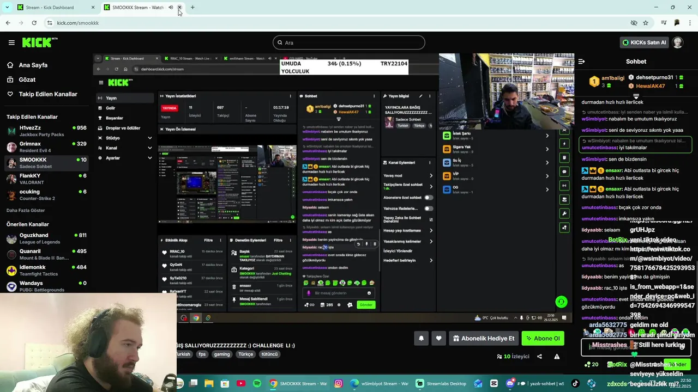Screen dimensions: 698x392
Task: Open ocuking Counter-Strike 2 channel
Action: pos(46,195)
